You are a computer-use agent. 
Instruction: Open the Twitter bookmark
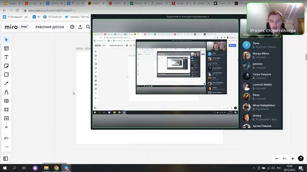77,17
